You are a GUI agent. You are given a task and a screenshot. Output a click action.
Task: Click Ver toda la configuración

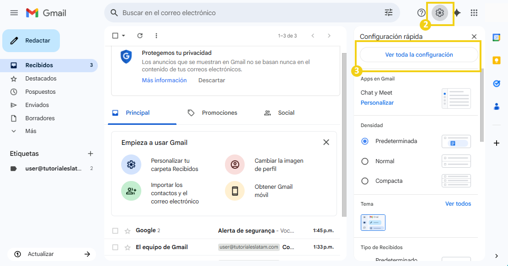click(419, 55)
